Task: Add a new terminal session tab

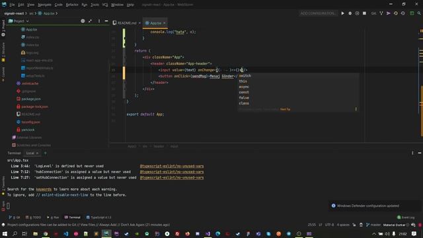Action: [46, 153]
